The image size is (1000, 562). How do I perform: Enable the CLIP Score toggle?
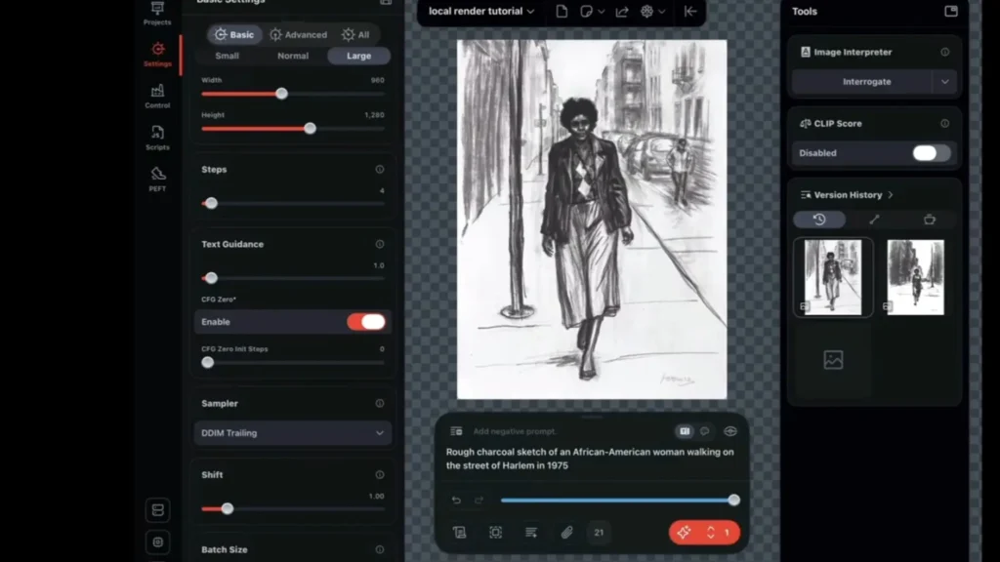pos(927,152)
